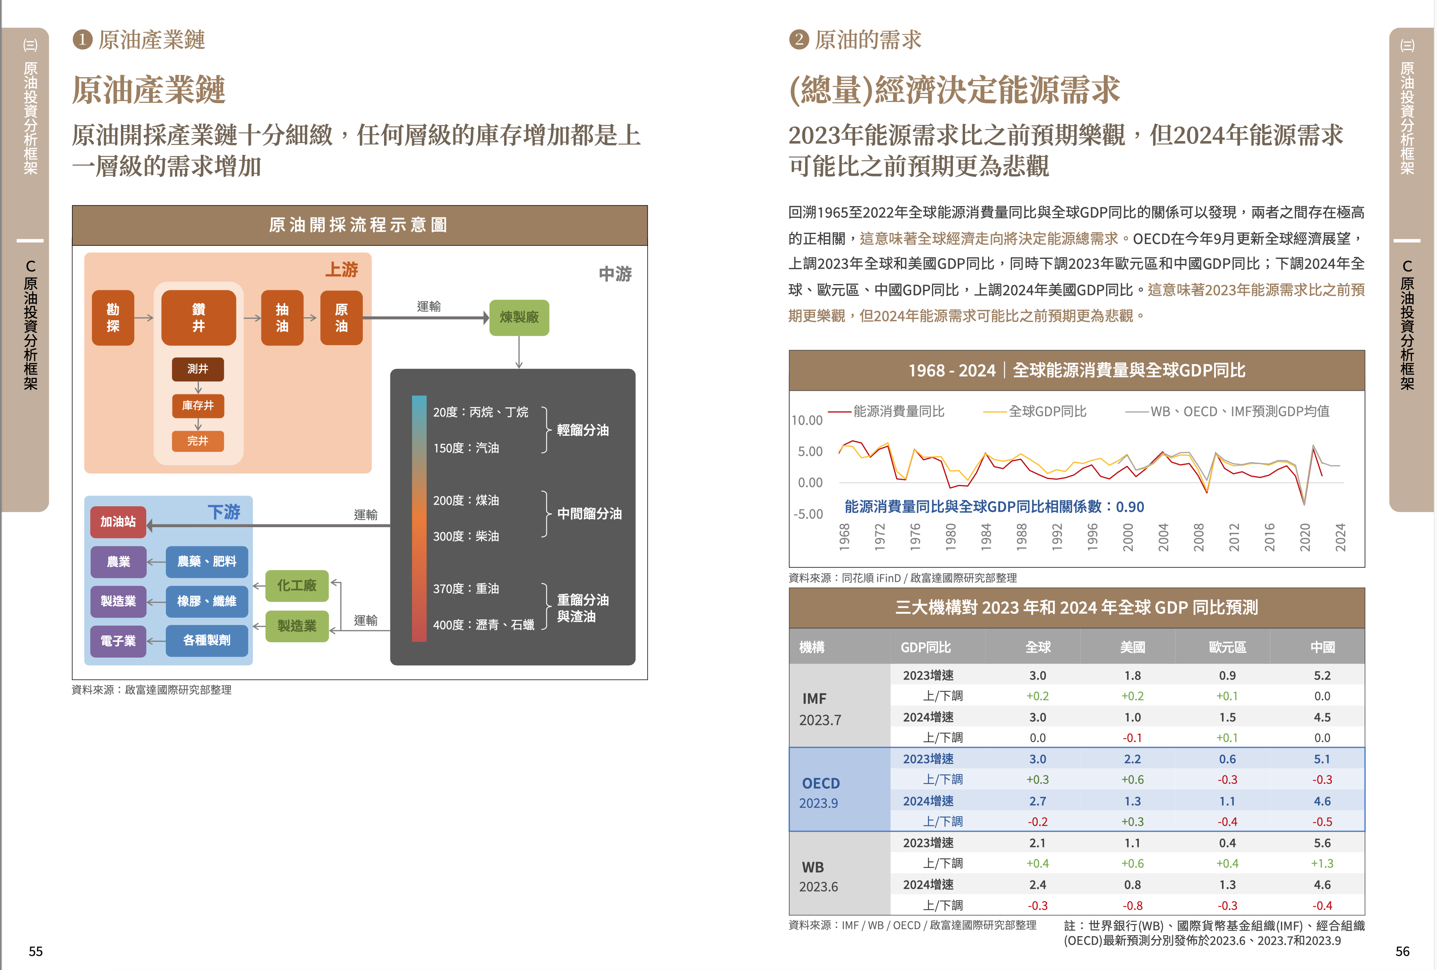Click the correlation coefficient 0.90 caption in the chart
Viewport: 1437px width, 970px height.
994,507
